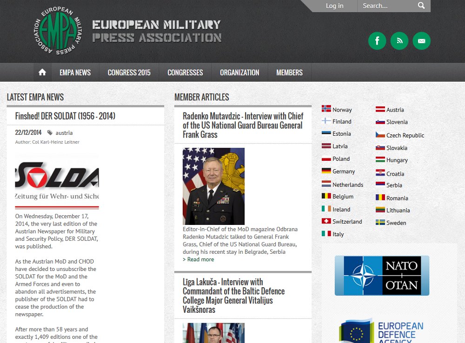Click the Hungary flag icon
The height and width of the screenshot is (343, 465).
coord(380,159)
